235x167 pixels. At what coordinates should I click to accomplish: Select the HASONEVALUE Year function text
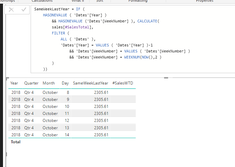click(x=75, y=15)
